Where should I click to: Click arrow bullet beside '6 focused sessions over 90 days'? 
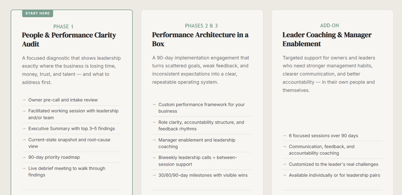(x=284, y=136)
